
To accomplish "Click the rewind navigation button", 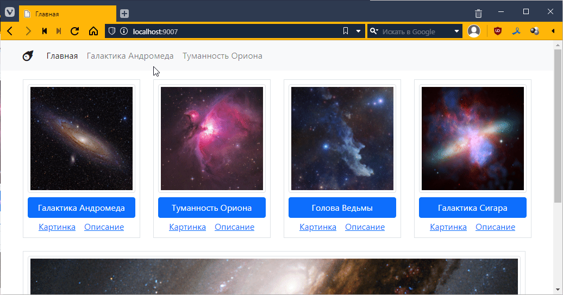I will click(45, 32).
